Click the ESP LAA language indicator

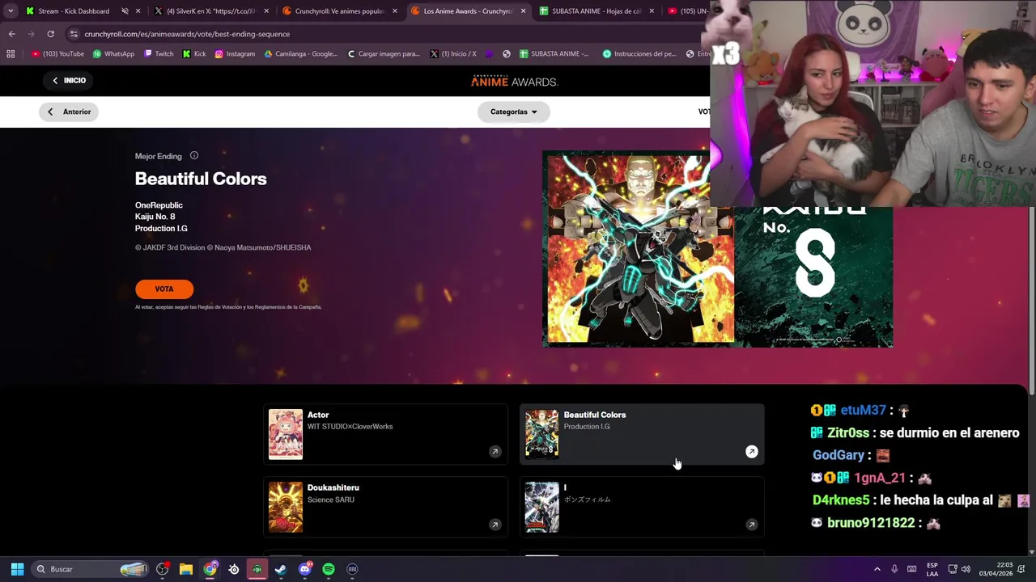pyautogui.click(x=932, y=569)
